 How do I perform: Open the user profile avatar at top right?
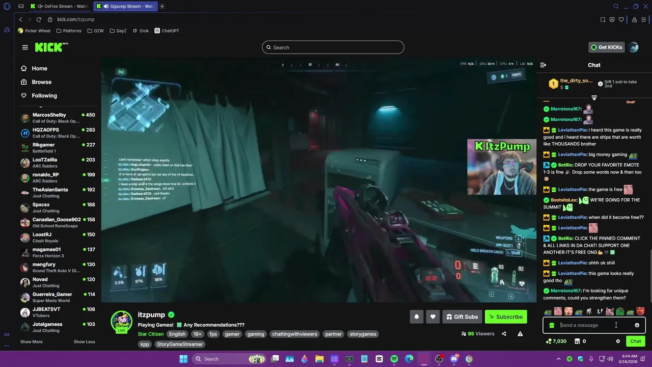tap(634, 47)
